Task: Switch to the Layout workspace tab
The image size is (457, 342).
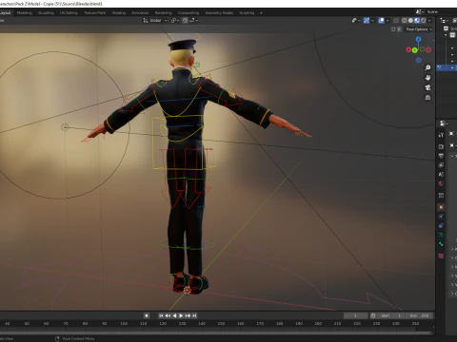Action: (5, 12)
